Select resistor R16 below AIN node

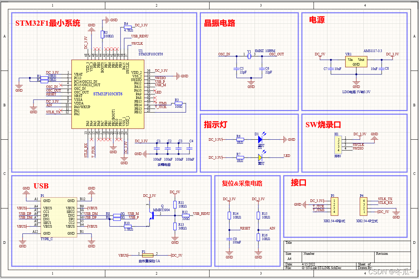pyautogui.click(x=259, y=237)
